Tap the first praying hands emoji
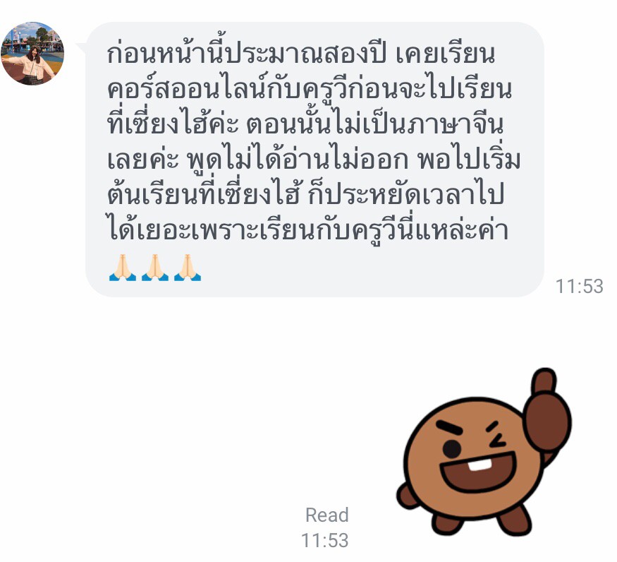This screenshot has height=562, width=617. point(123,268)
